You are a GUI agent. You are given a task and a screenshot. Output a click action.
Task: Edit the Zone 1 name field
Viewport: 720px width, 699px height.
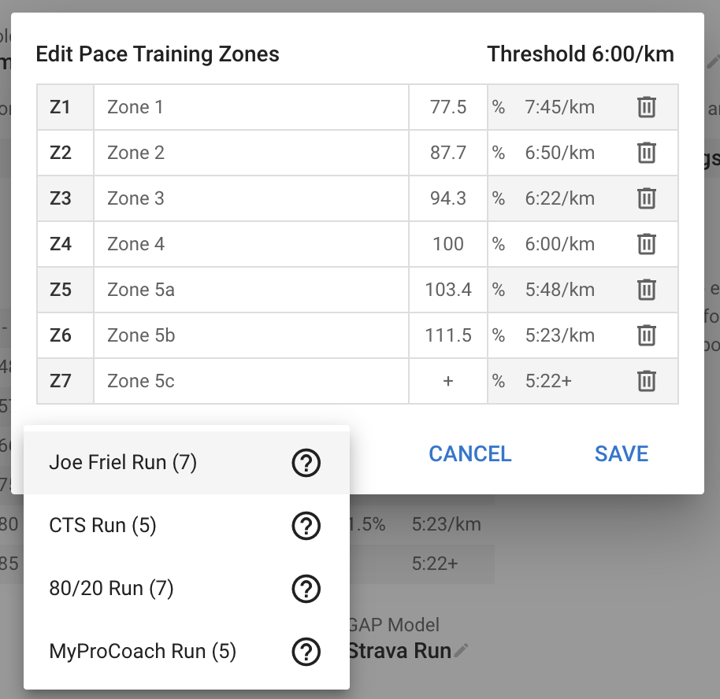coord(251,107)
